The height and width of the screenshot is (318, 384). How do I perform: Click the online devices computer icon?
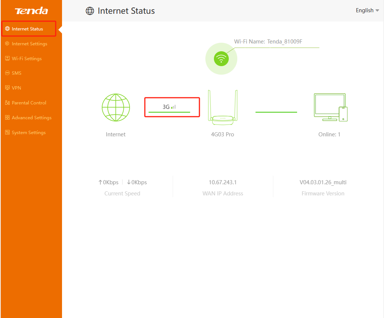[x=330, y=108]
